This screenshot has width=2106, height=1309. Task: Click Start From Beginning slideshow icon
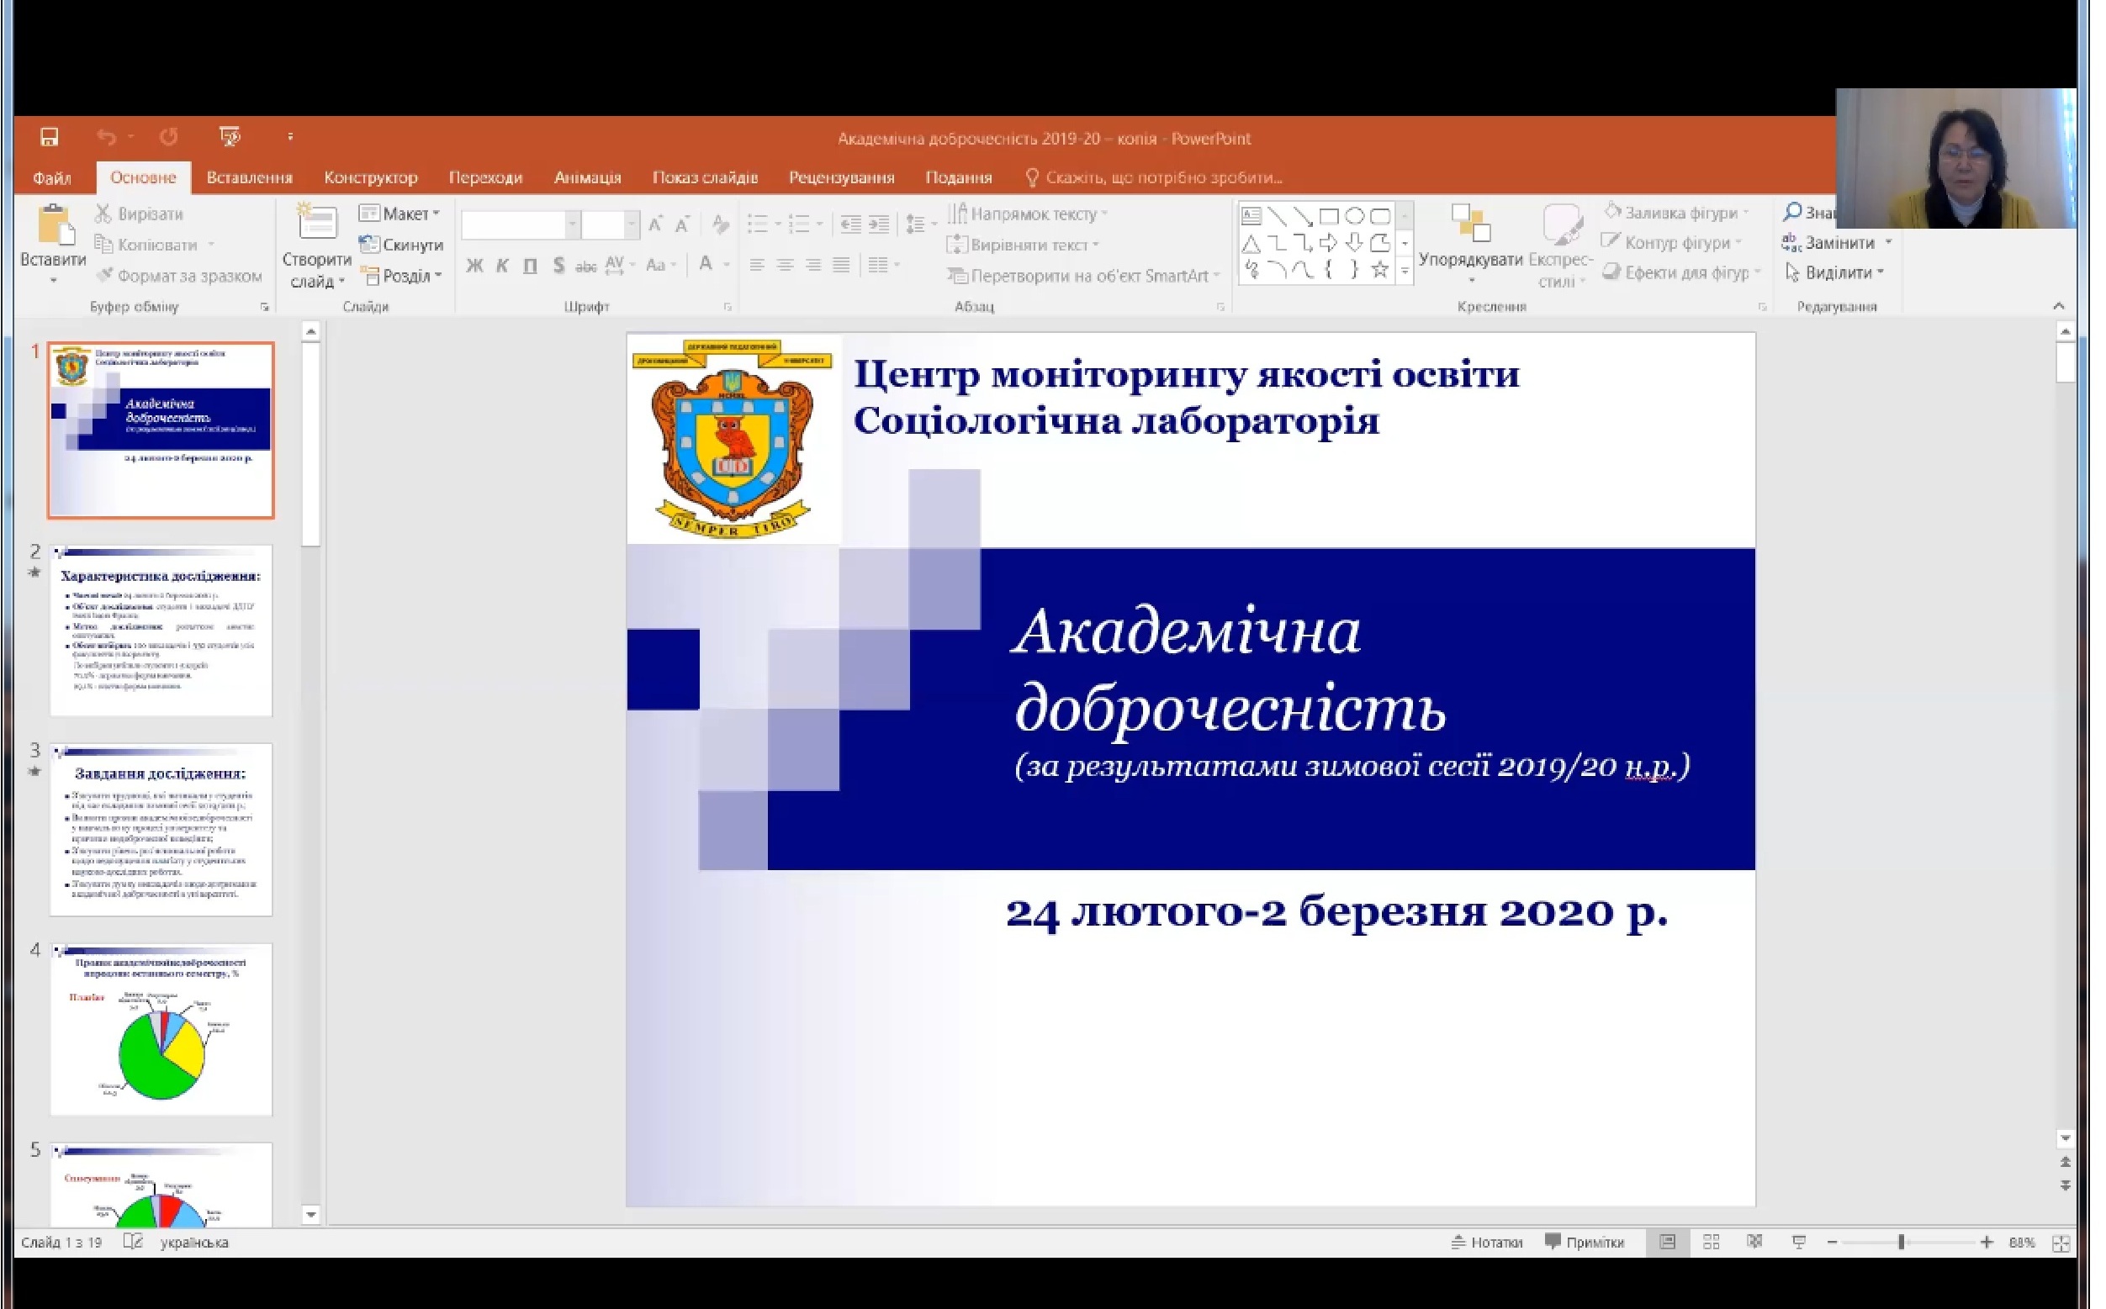pyautogui.click(x=230, y=137)
